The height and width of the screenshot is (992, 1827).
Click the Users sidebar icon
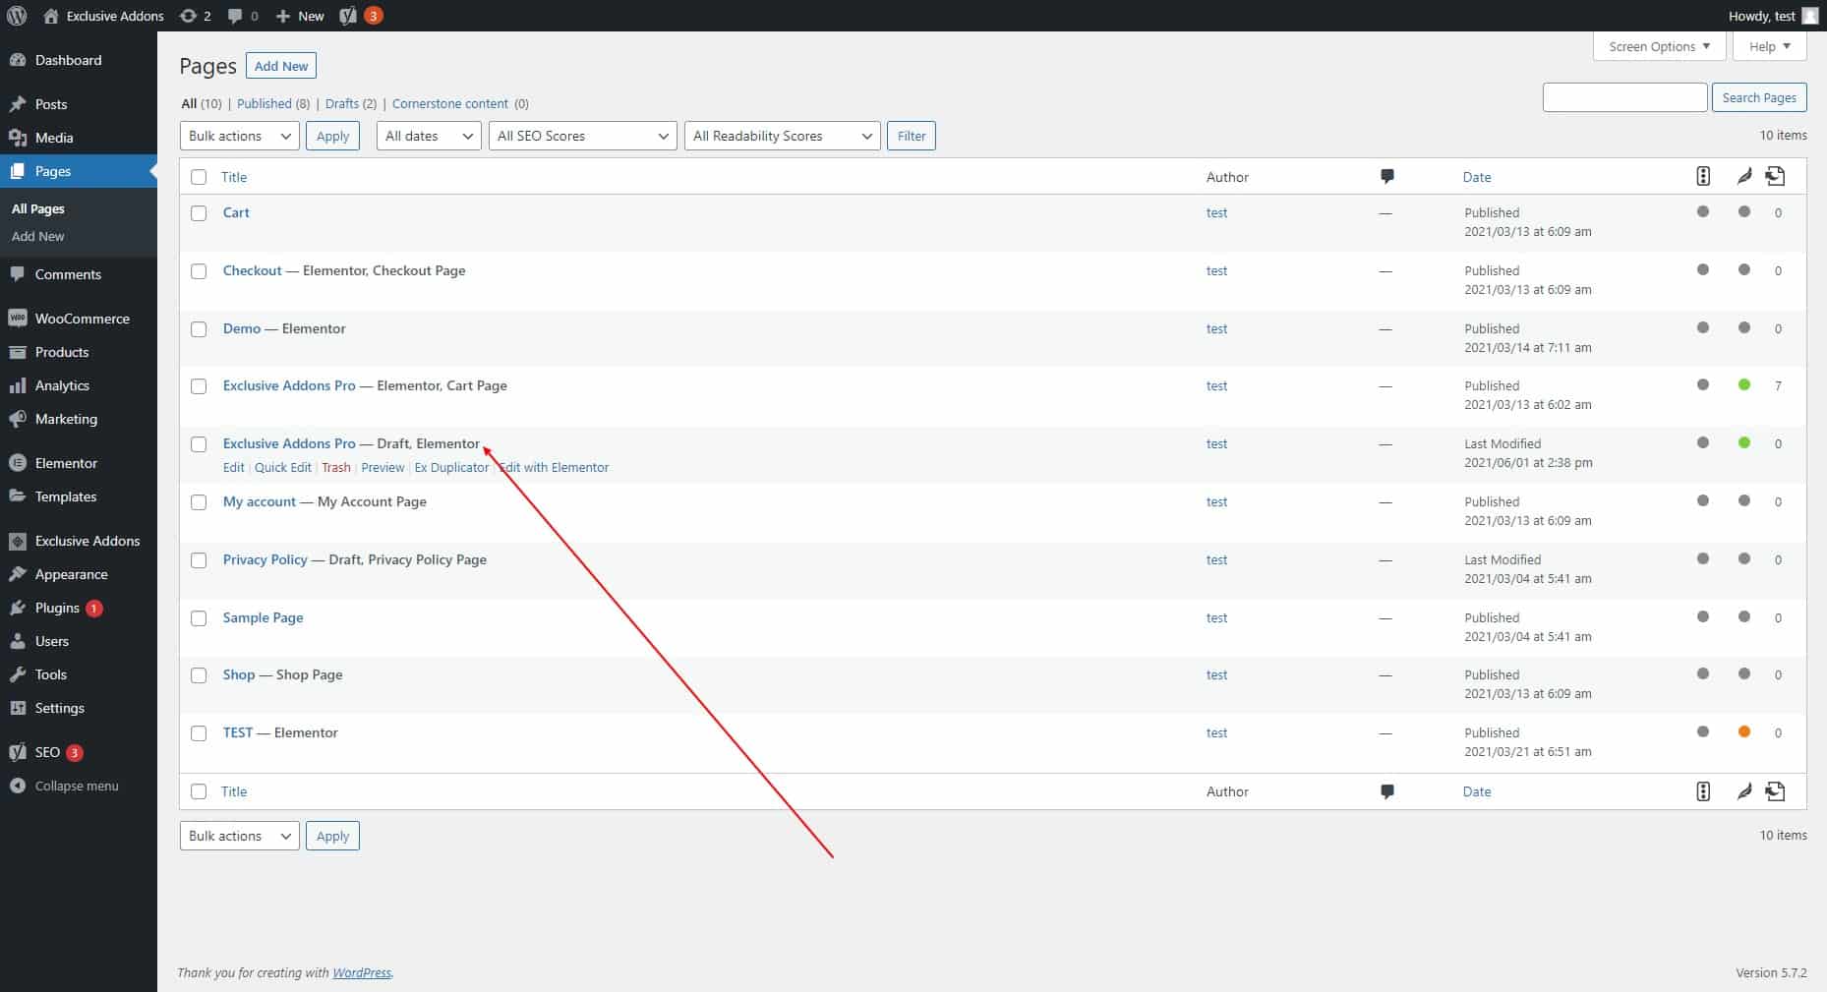18,641
